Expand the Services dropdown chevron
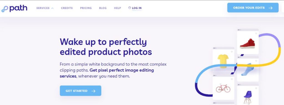Viewport: 284px width, 105px height. coord(52,8)
